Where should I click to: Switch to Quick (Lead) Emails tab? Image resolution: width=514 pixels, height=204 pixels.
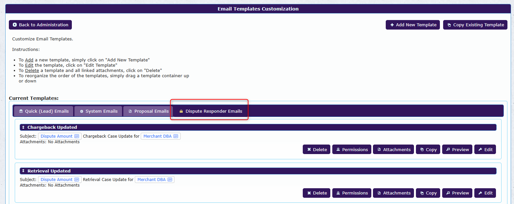point(44,111)
